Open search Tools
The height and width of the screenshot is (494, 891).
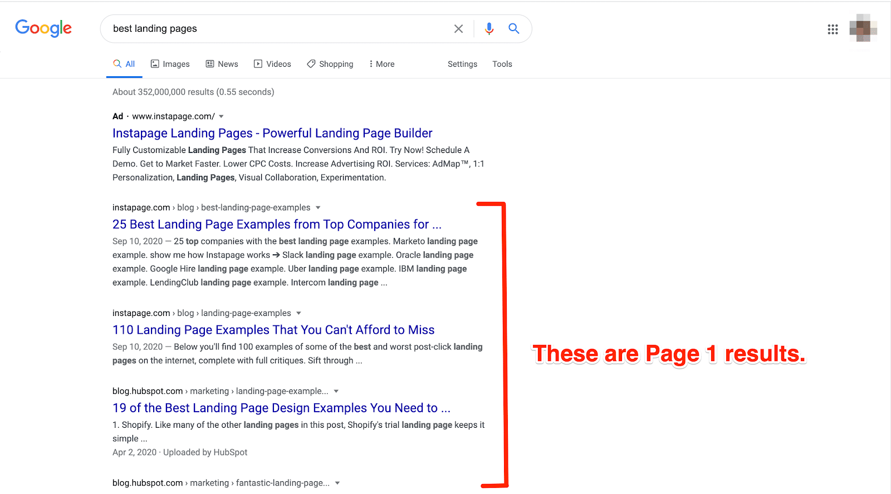tap(502, 64)
